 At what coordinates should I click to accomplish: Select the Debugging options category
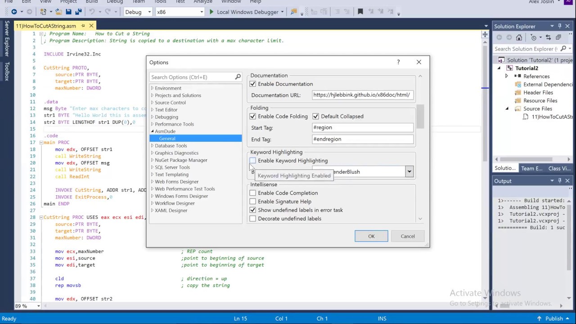point(166,117)
